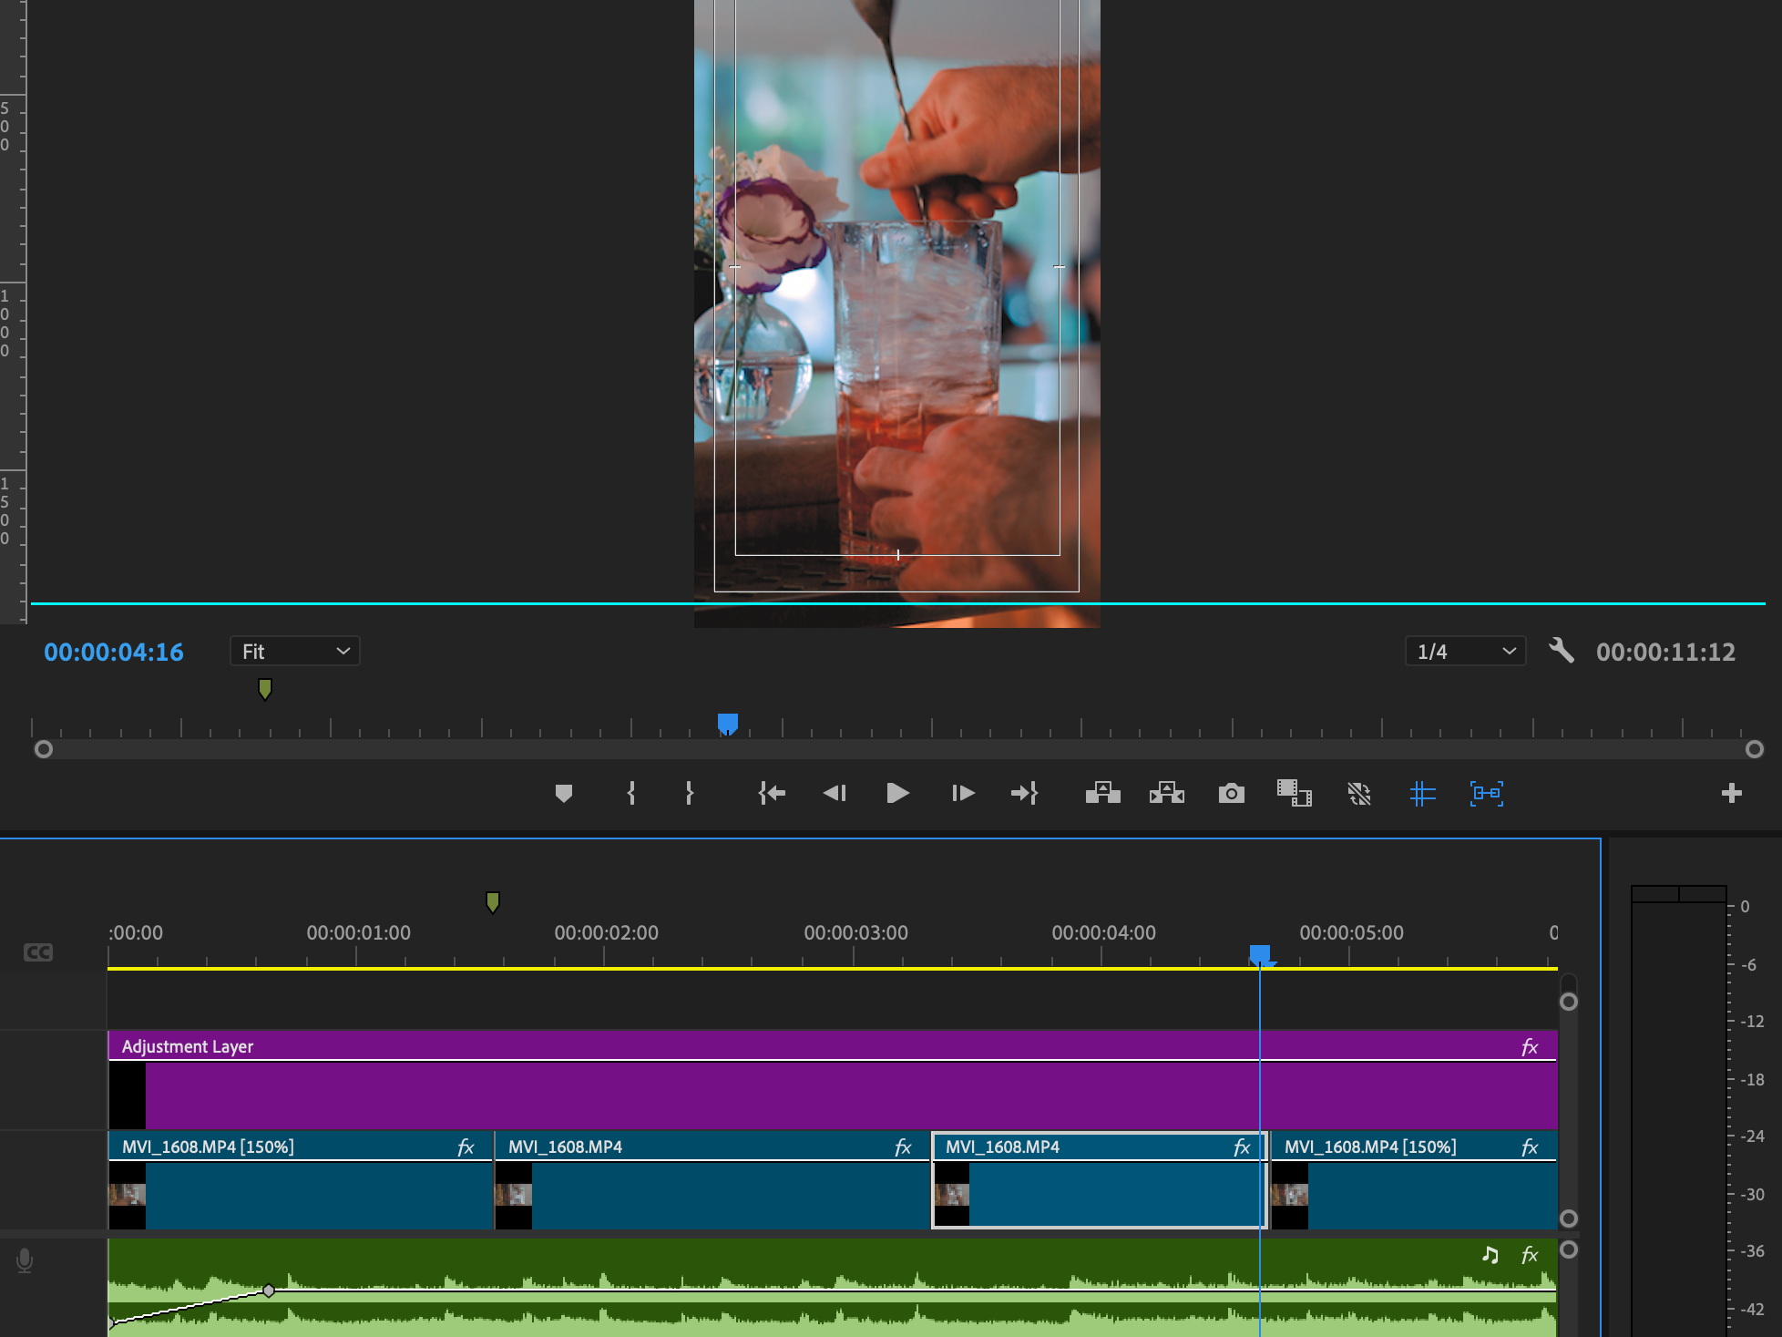1782x1337 pixels.
Task: Step back one frame
Action: click(835, 794)
